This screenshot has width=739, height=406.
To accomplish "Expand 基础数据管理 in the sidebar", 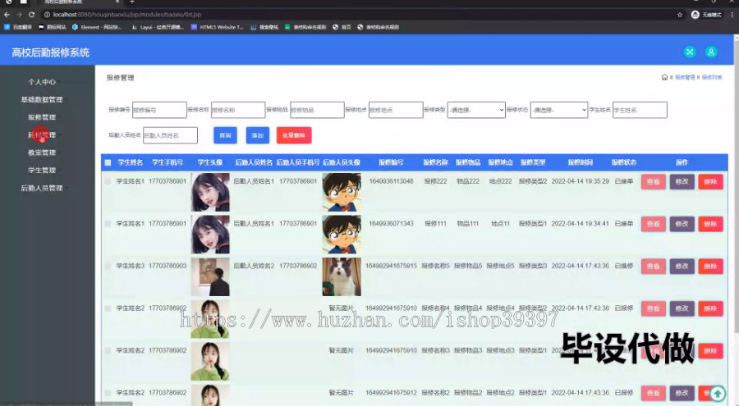I will point(42,99).
